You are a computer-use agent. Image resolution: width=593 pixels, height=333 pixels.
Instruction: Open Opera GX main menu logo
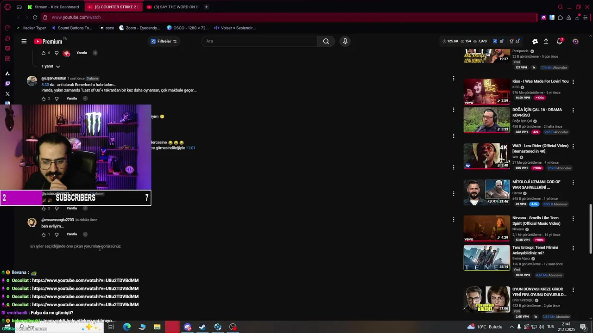pos(7,7)
